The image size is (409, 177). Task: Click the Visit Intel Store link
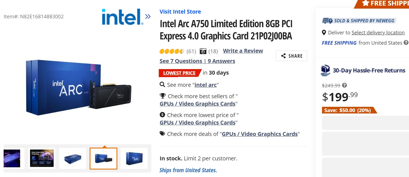(x=180, y=12)
